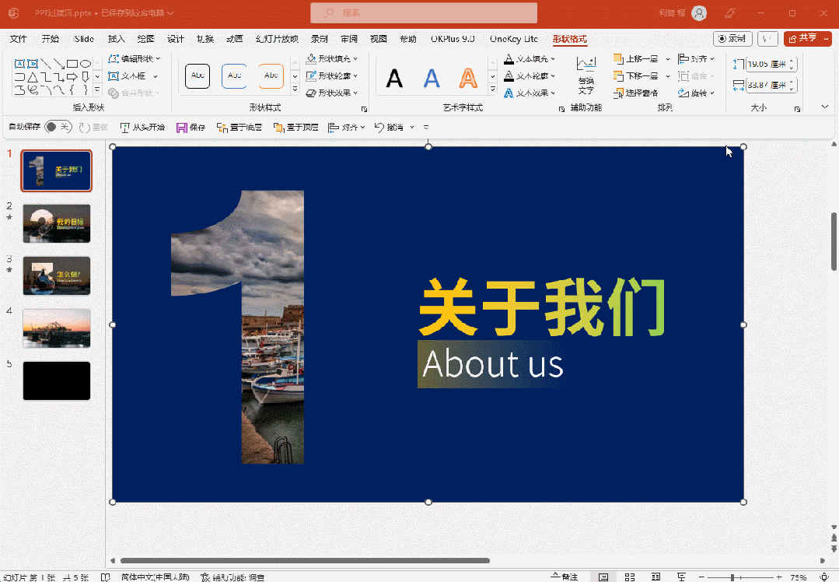The height and width of the screenshot is (582, 839).
Task: Select the text box shape in gallery
Action: (19, 64)
